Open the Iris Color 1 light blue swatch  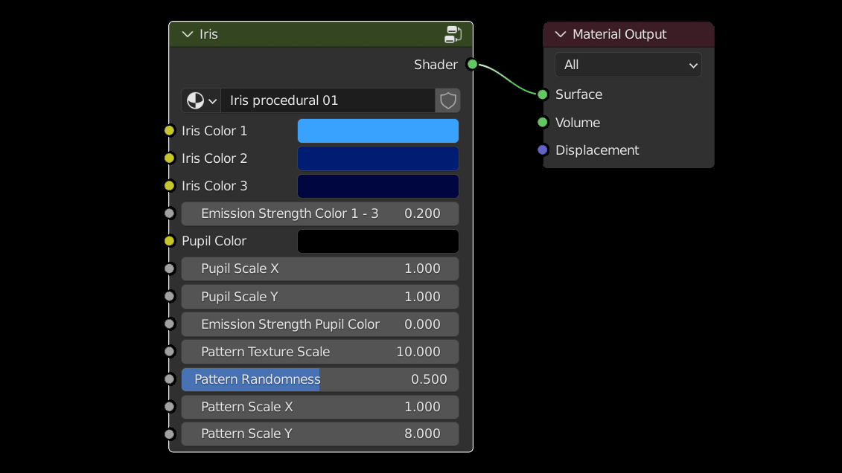click(x=377, y=131)
